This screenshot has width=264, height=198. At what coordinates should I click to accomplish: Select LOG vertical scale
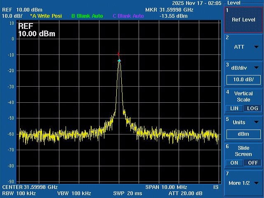pyautogui.click(x=252, y=108)
